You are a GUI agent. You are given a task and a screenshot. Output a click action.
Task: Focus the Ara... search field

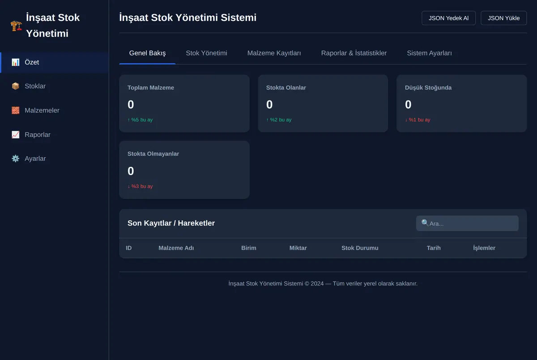467,223
